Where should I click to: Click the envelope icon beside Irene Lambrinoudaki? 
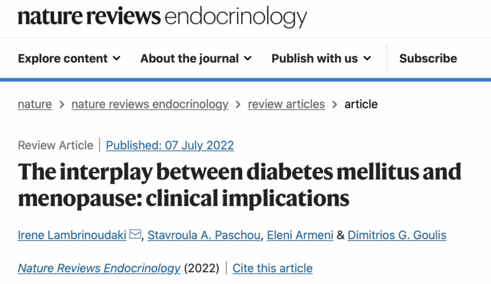[x=135, y=235]
